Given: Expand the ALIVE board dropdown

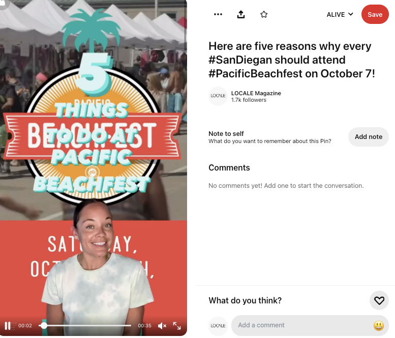Looking at the screenshot, I should [340, 15].
